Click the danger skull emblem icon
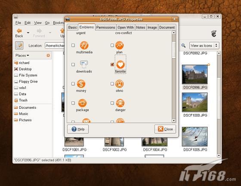Viewport: 241px width, 186px height. [x=120, y=103]
